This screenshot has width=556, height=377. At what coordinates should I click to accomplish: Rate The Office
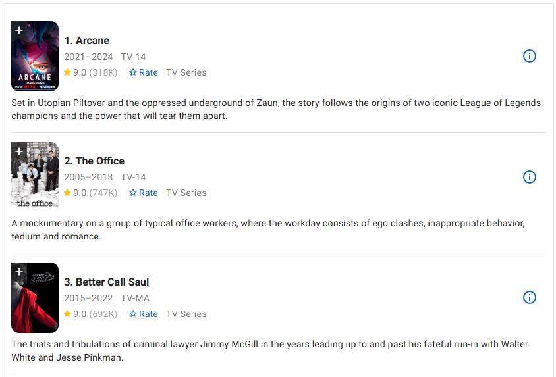pos(144,193)
